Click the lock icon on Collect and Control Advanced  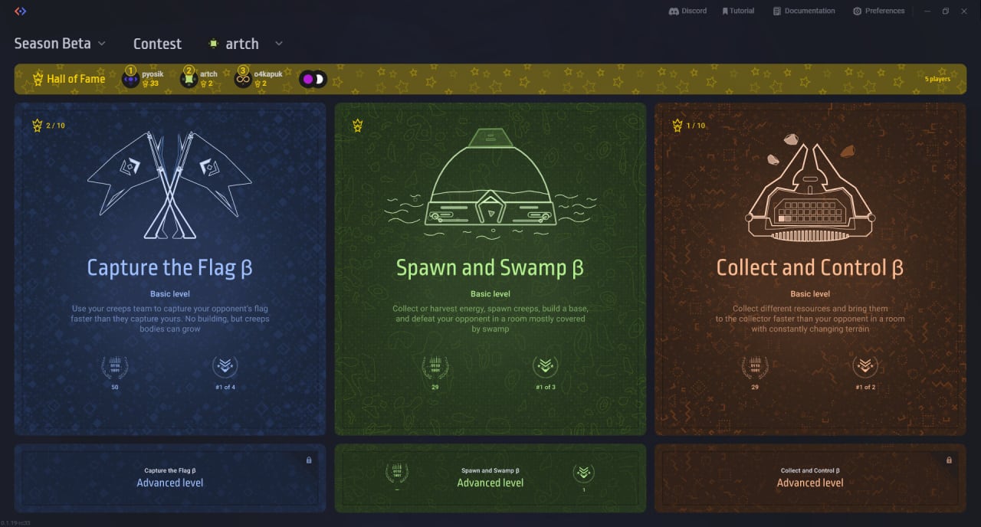[x=949, y=460]
